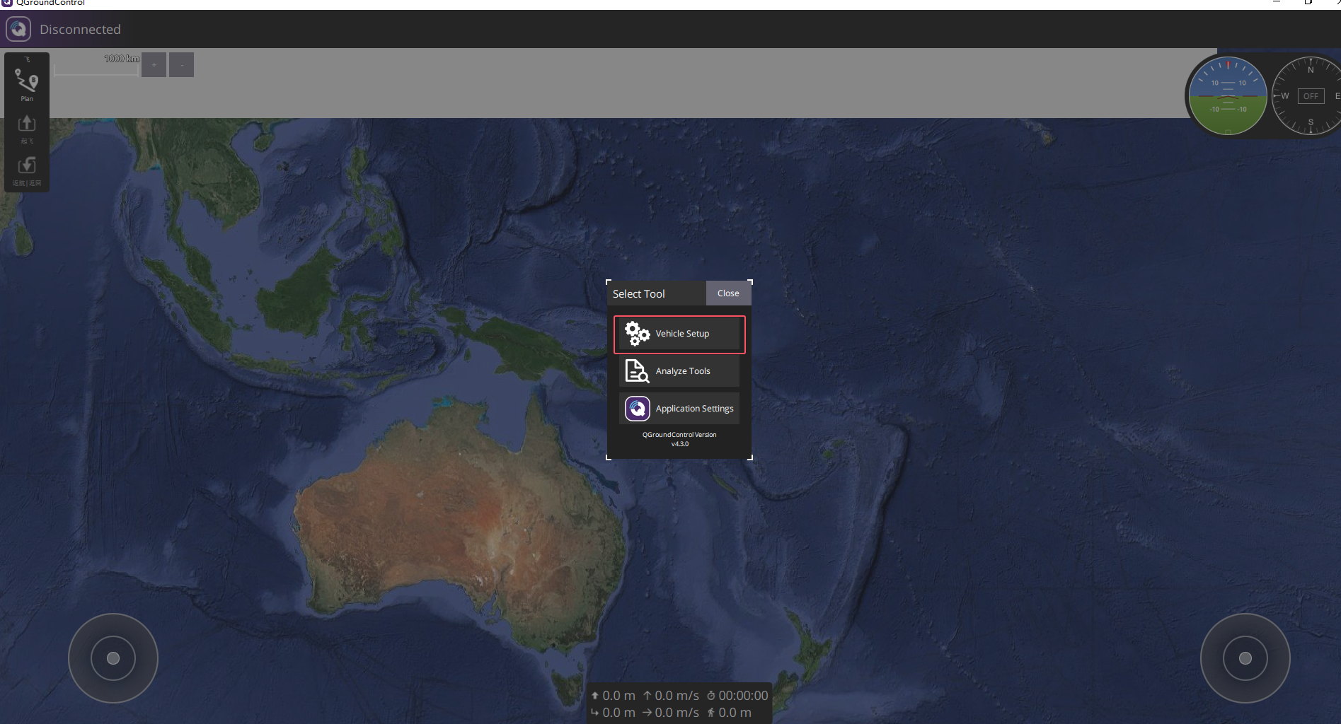Open Vehicle Setup

[682, 334]
